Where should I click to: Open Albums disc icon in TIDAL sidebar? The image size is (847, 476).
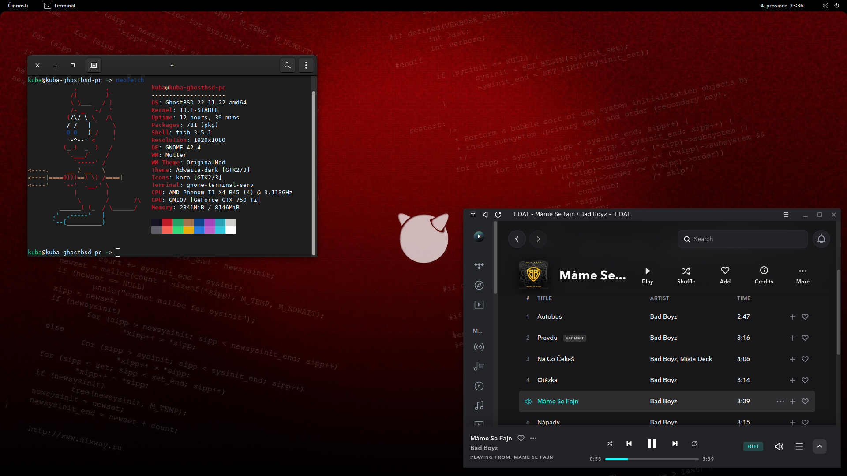pyautogui.click(x=479, y=386)
